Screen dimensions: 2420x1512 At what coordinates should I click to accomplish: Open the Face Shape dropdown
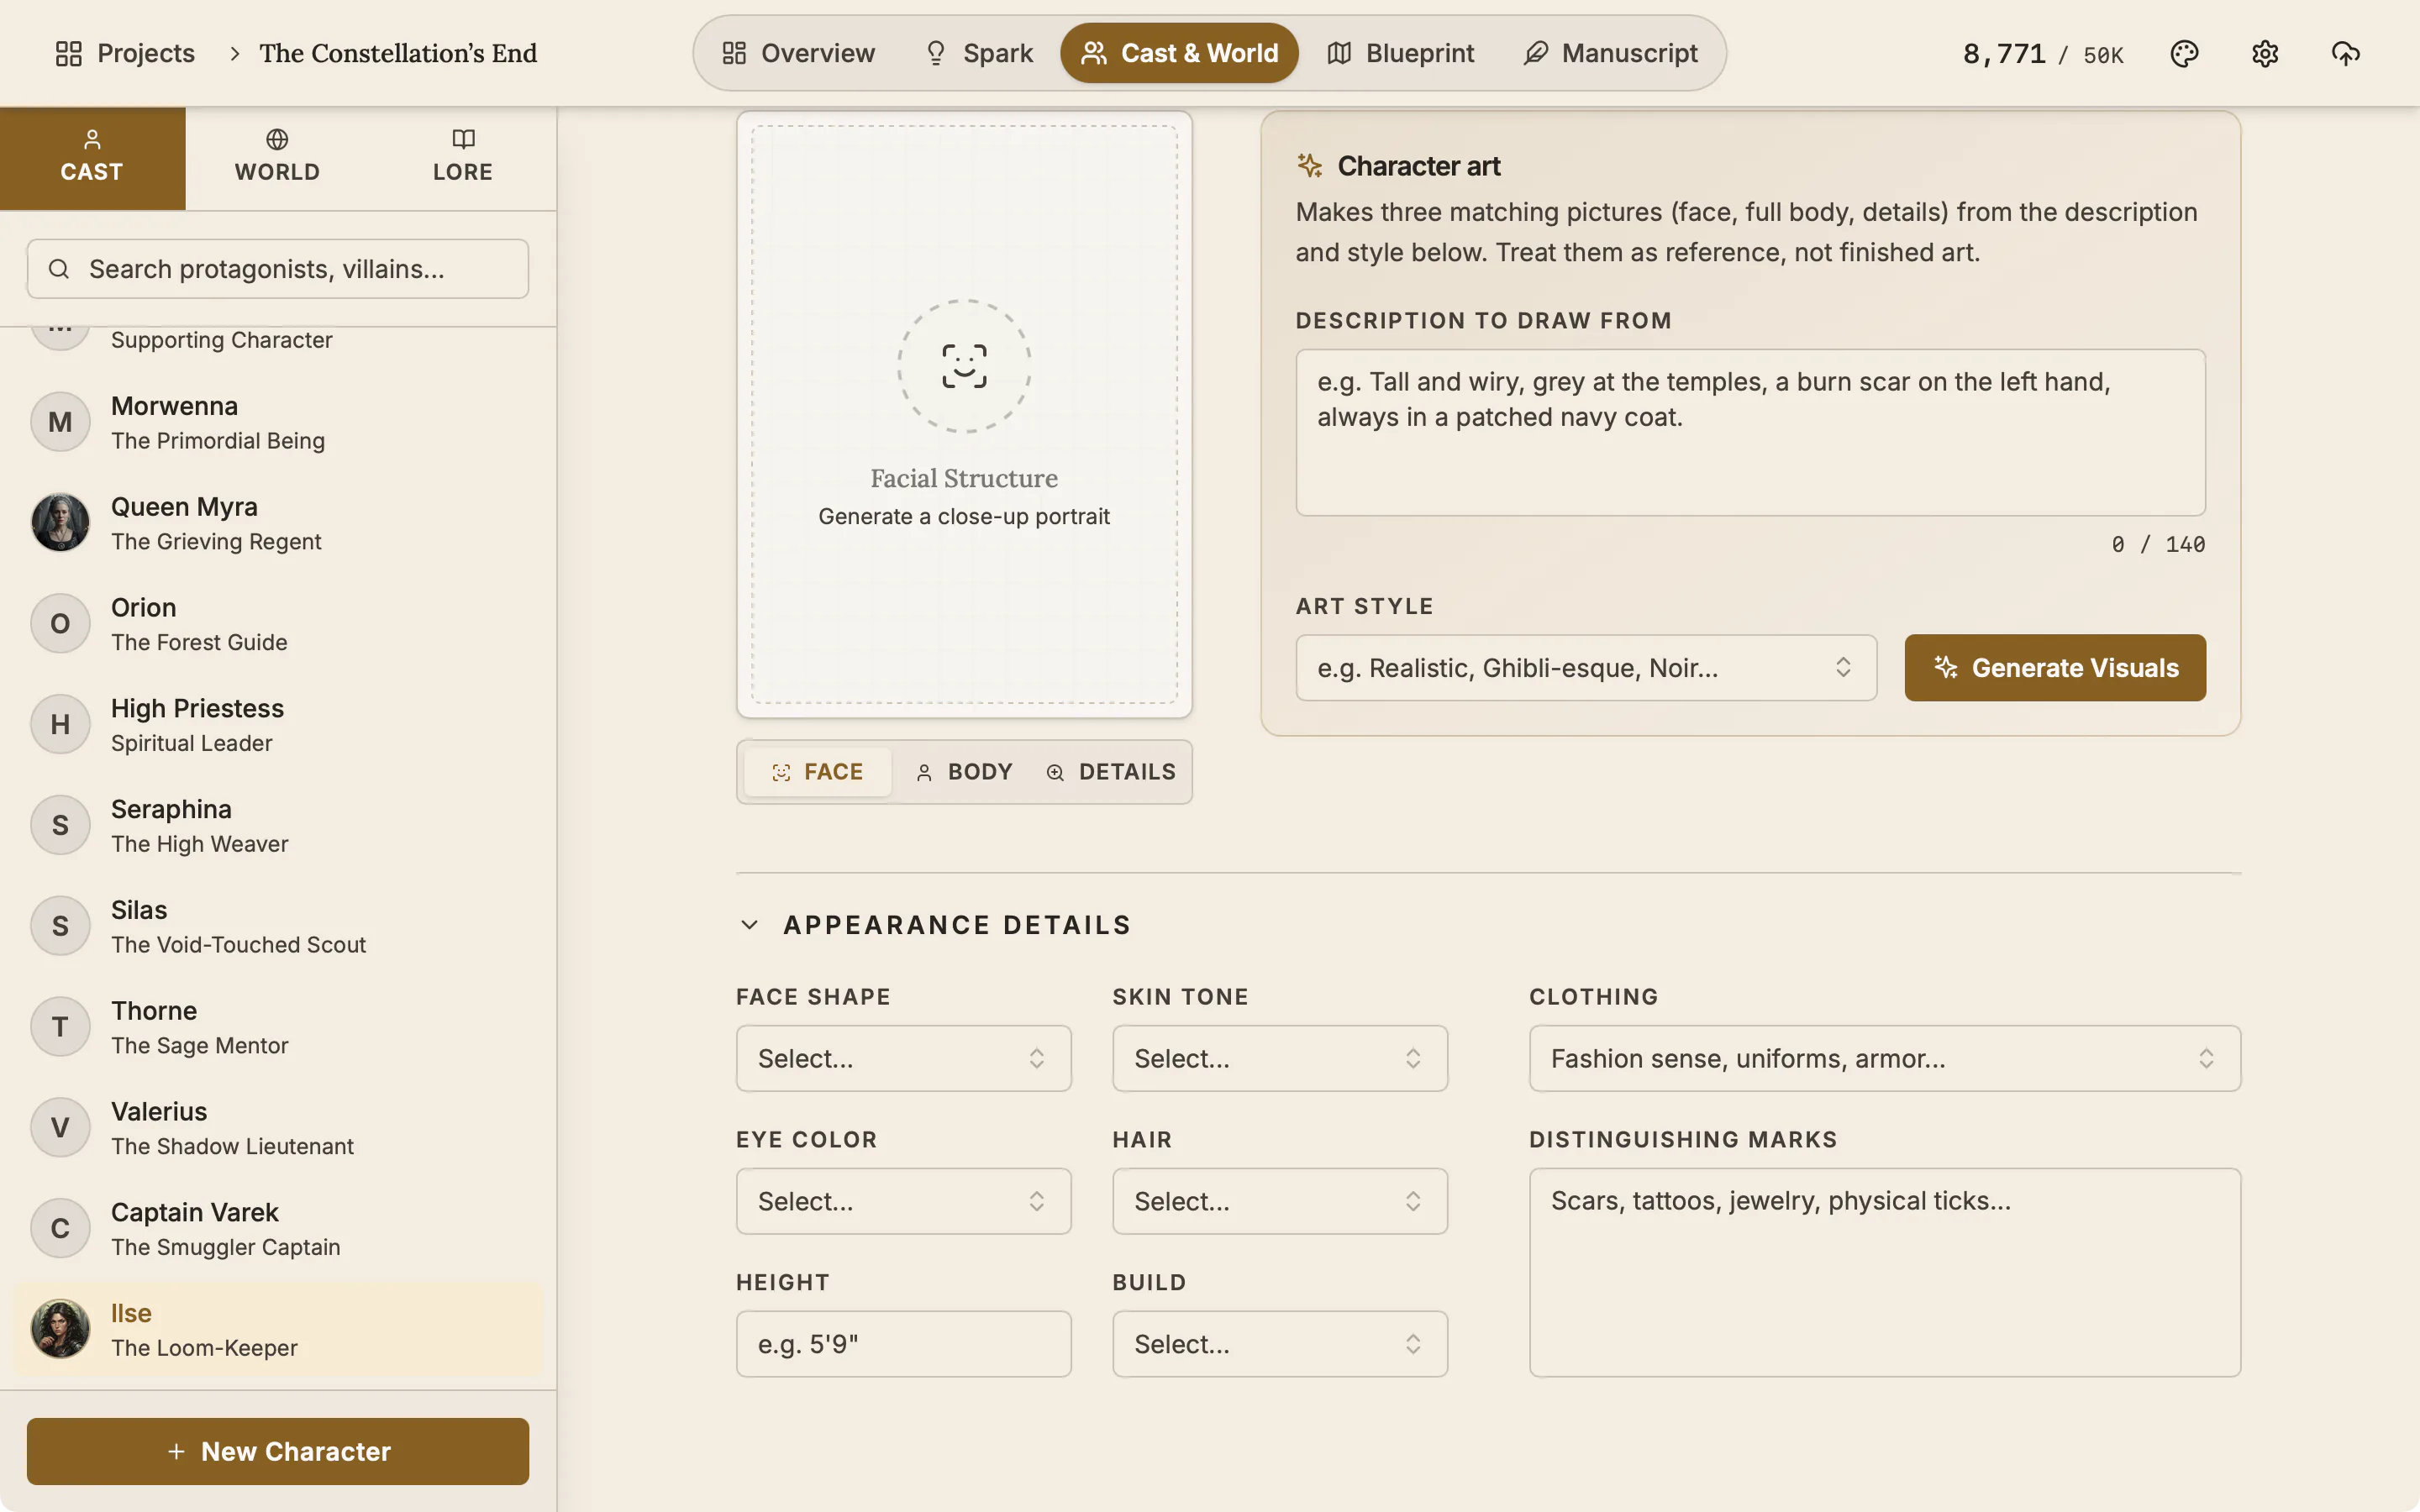click(x=903, y=1058)
